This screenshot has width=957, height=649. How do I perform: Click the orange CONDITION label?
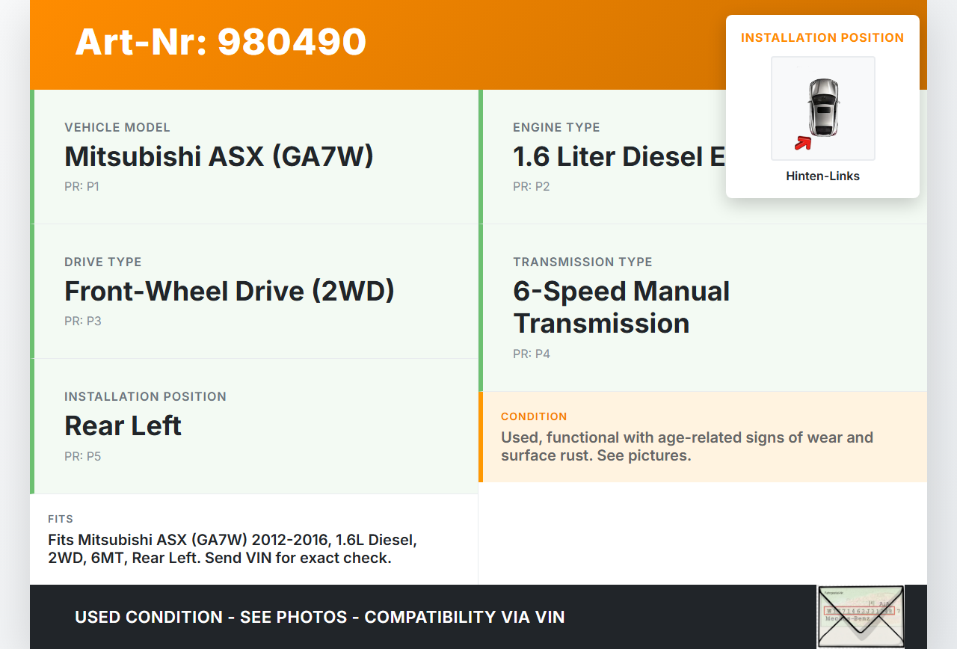(x=534, y=416)
